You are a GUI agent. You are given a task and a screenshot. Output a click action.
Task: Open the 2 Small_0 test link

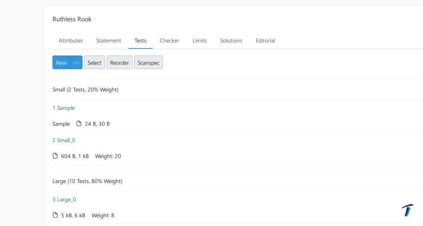pyautogui.click(x=64, y=140)
